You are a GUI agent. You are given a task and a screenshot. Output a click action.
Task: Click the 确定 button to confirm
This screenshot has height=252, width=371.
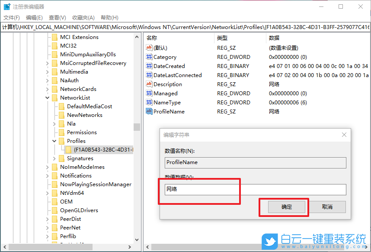click(286, 207)
